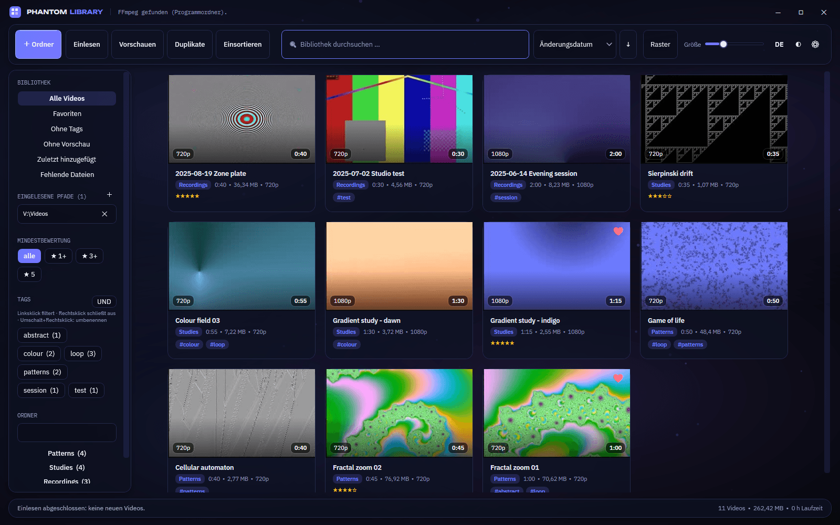
Task: Select the Patterns (4) folder
Action: click(67, 453)
